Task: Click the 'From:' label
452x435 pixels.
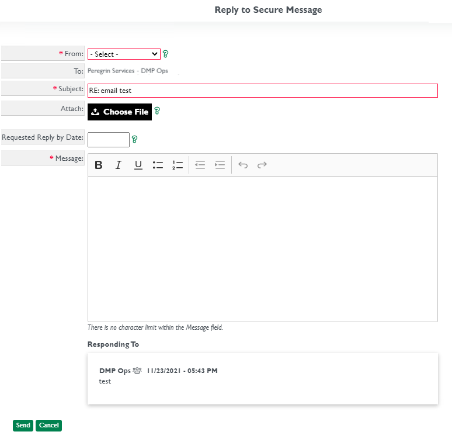Action: tap(74, 54)
